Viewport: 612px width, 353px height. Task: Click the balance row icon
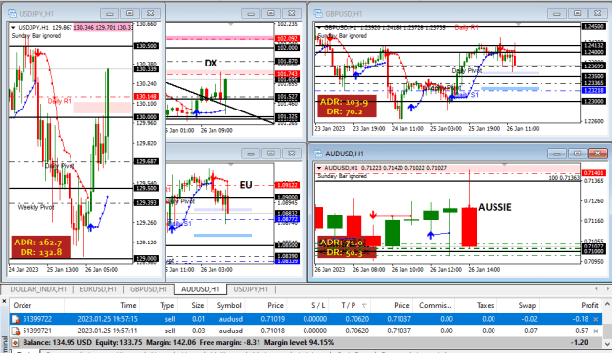tap(16, 343)
